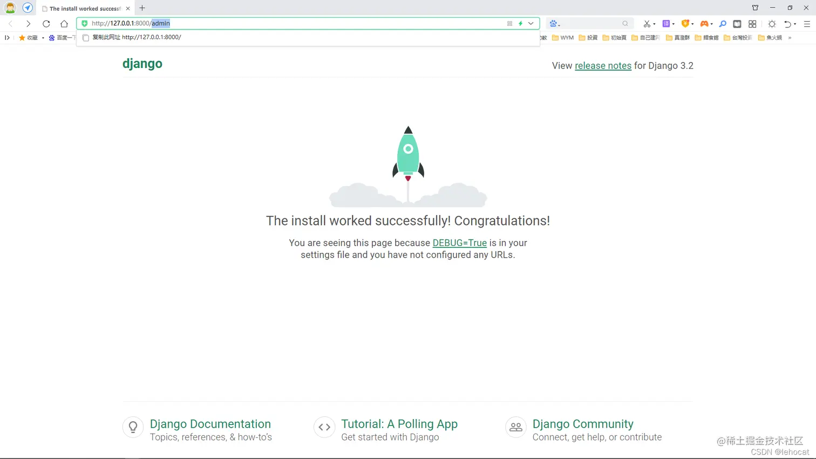Open the hamburger main menu

pyautogui.click(x=807, y=24)
